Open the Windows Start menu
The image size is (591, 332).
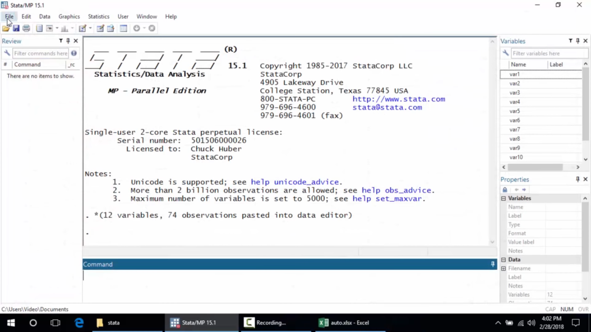click(x=11, y=323)
